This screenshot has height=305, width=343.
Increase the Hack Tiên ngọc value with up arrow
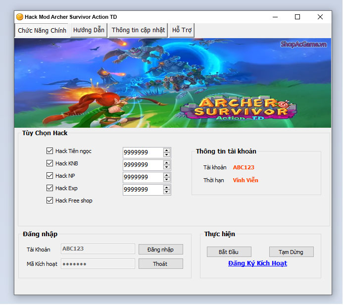167,151
